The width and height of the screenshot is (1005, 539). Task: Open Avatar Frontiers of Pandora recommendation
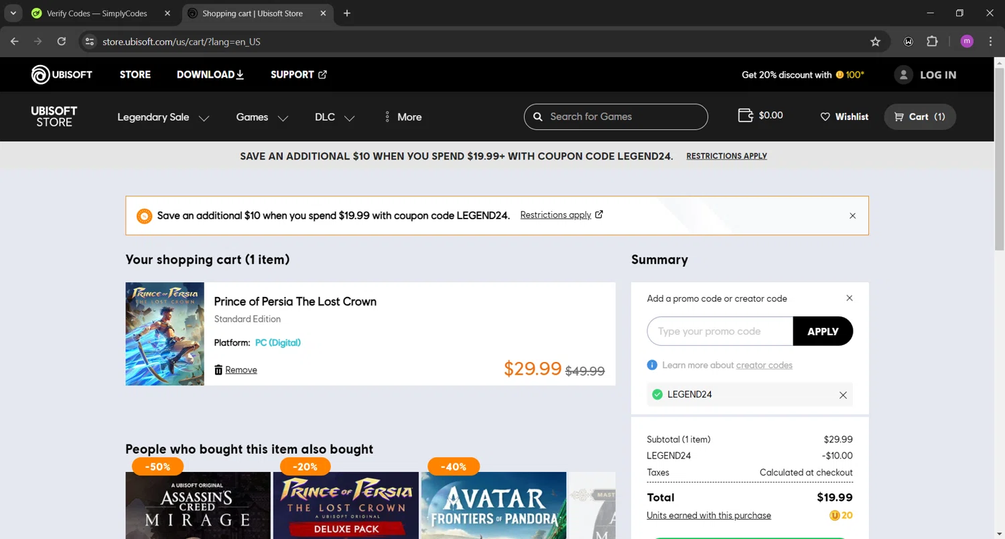click(494, 505)
